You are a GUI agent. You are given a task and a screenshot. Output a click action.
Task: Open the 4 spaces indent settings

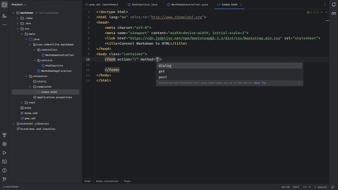pyautogui.click(x=321, y=187)
